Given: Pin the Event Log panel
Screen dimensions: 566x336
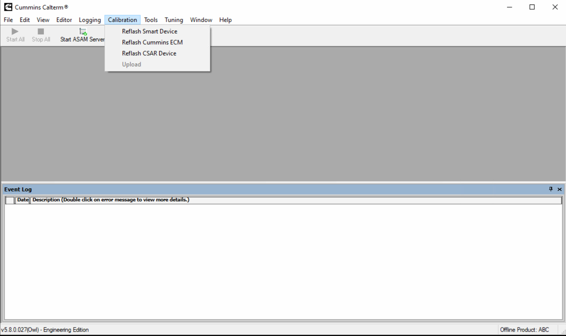Looking at the screenshot, I should 551,189.
